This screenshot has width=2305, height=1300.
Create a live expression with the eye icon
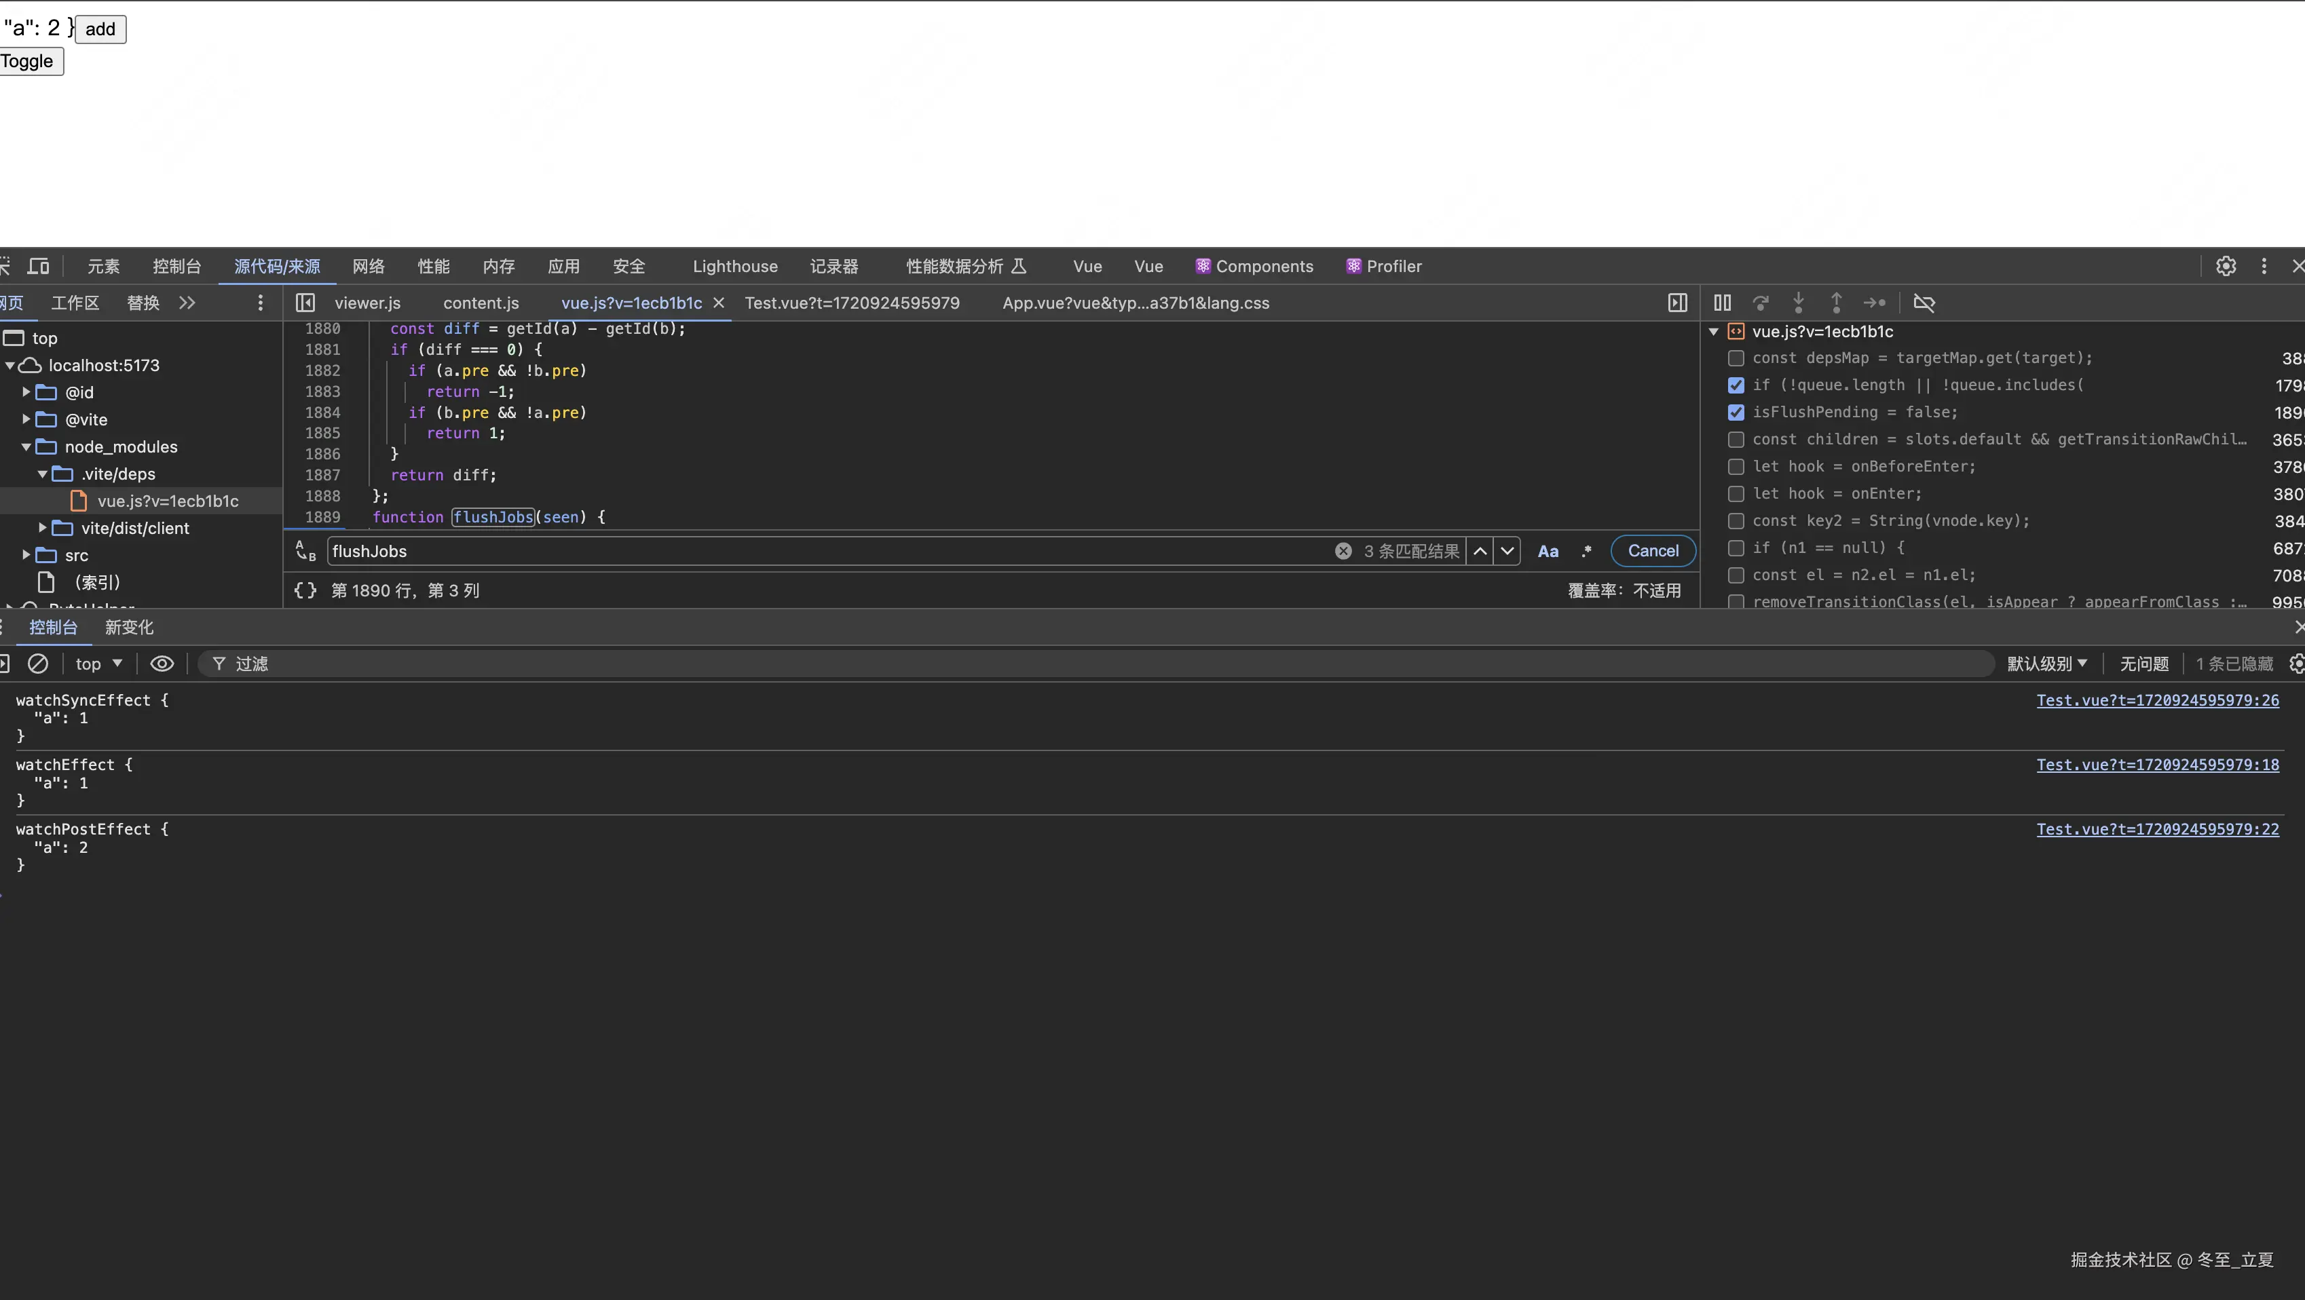(162, 663)
